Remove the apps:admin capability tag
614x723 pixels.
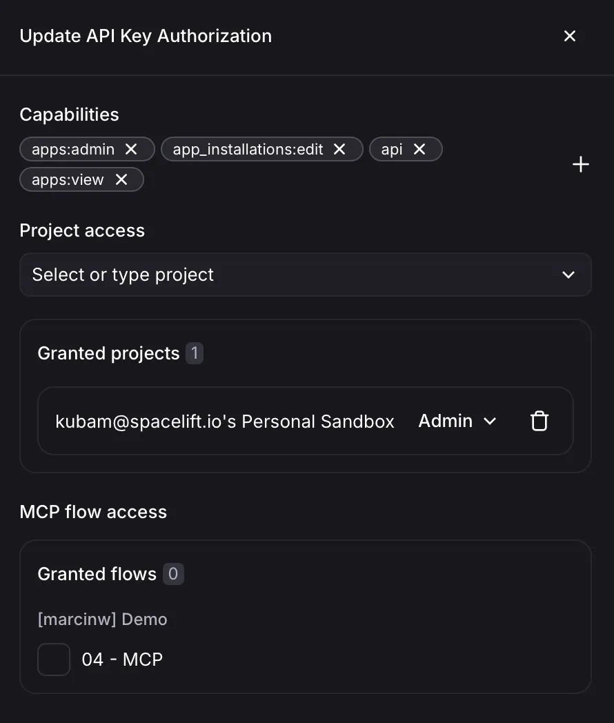pyautogui.click(x=131, y=149)
